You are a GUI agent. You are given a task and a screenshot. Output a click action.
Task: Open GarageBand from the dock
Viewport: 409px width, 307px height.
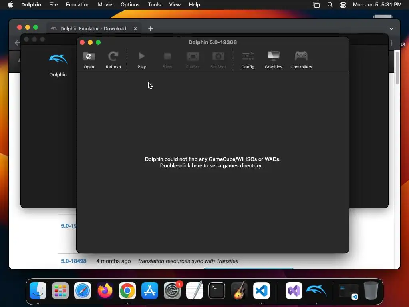coord(239,291)
